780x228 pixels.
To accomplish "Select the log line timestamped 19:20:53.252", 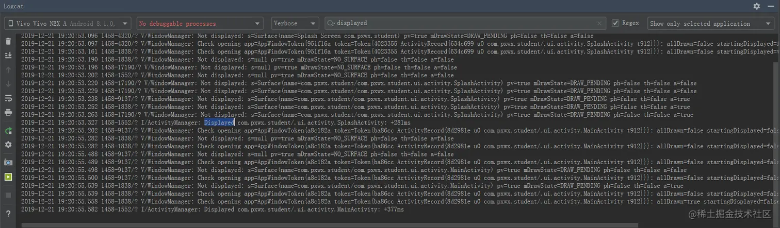I will tap(355, 107).
